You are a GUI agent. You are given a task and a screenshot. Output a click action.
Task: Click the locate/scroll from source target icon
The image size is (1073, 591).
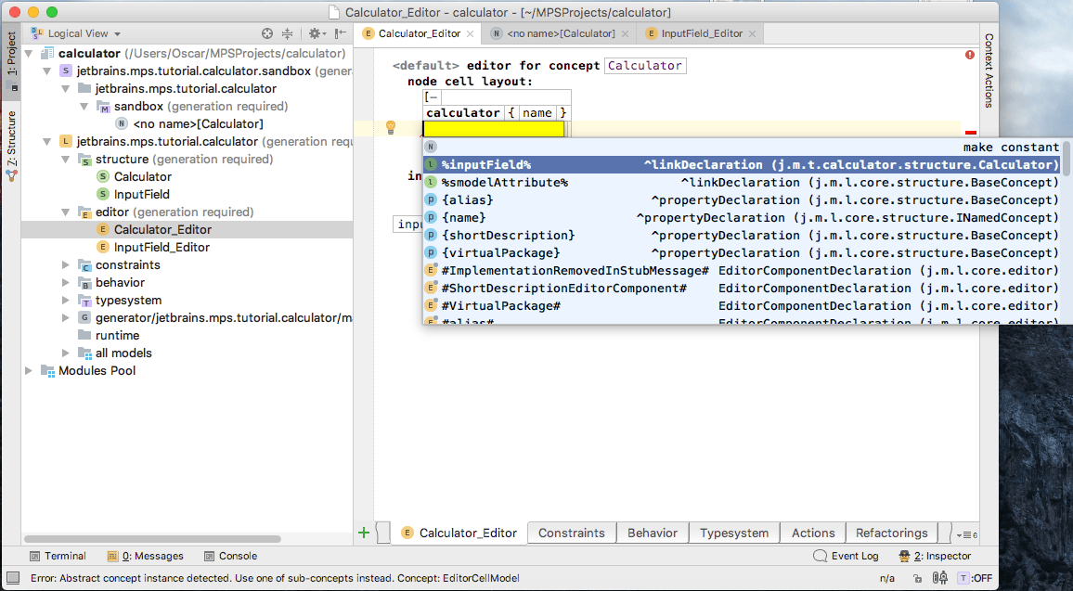coord(267,33)
